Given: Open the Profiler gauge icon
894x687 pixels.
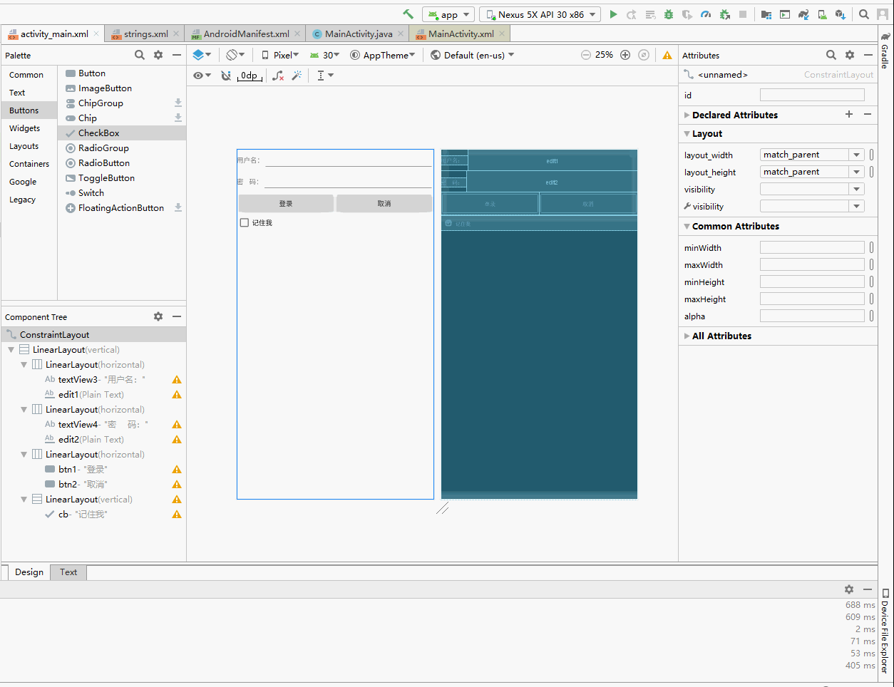Looking at the screenshot, I should pos(706,14).
